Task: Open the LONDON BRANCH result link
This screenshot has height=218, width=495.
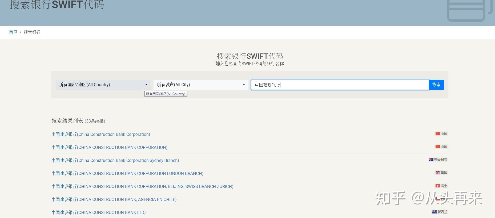Action: [127, 173]
